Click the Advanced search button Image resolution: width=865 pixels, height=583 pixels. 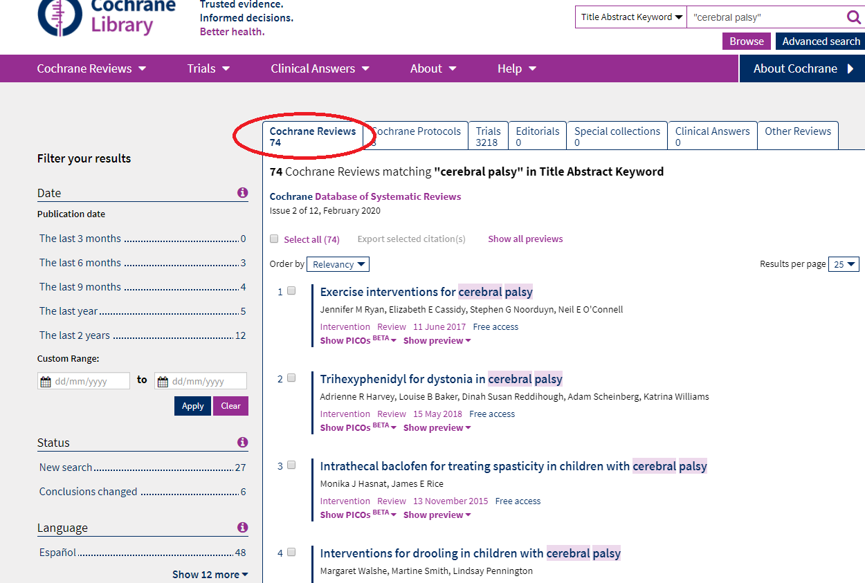point(821,41)
